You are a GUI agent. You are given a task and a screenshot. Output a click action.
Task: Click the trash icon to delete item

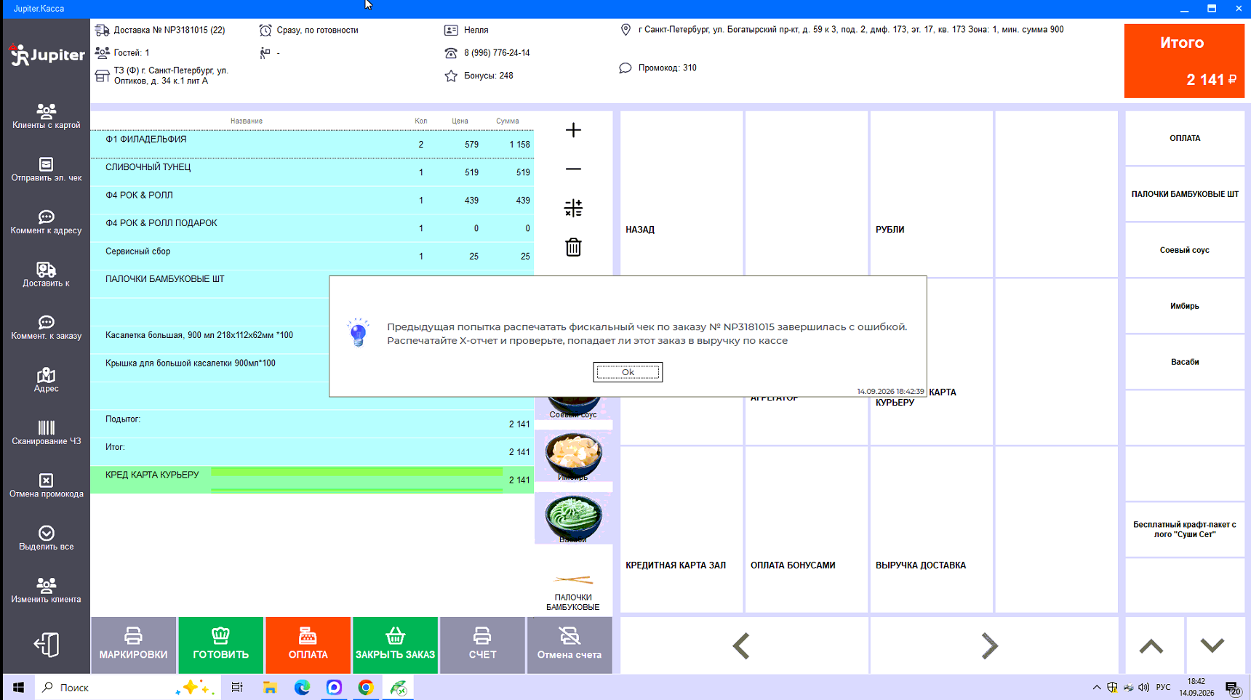click(573, 247)
